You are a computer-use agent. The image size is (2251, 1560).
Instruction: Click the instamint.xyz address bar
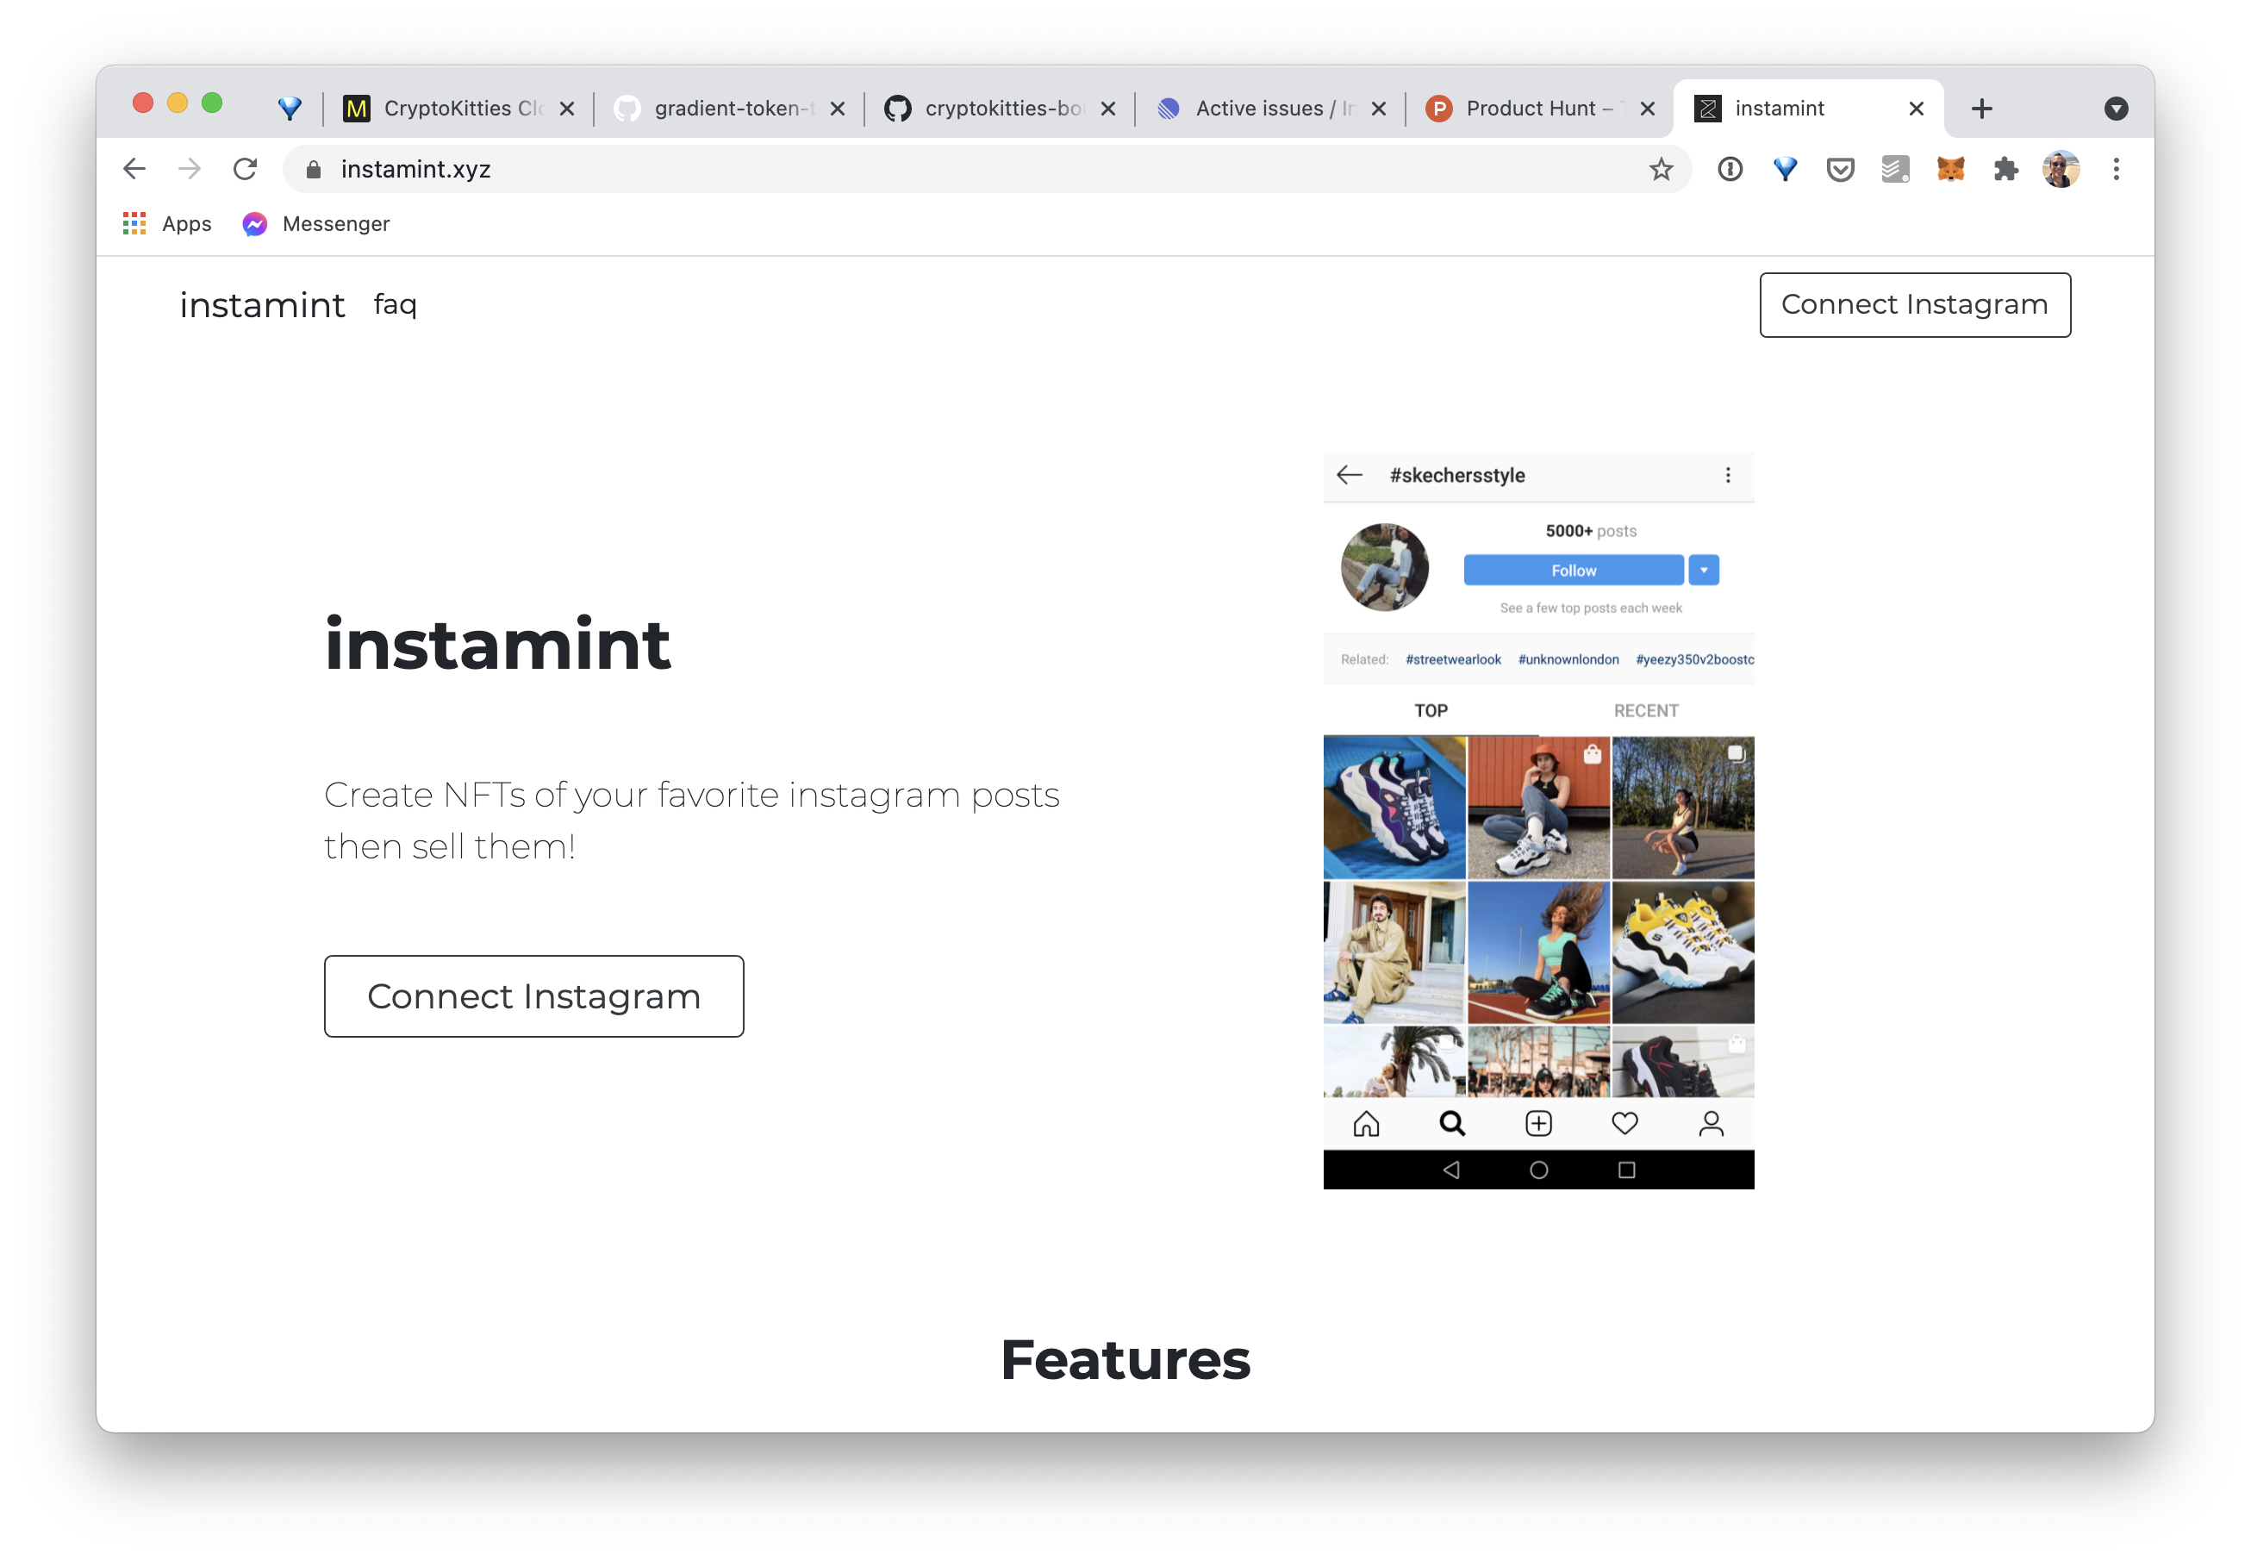click(416, 169)
